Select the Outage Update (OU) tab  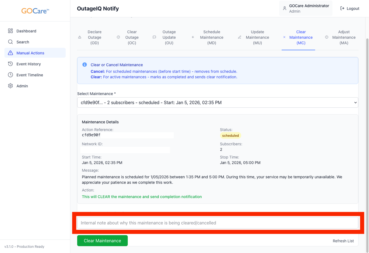pos(166,37)
